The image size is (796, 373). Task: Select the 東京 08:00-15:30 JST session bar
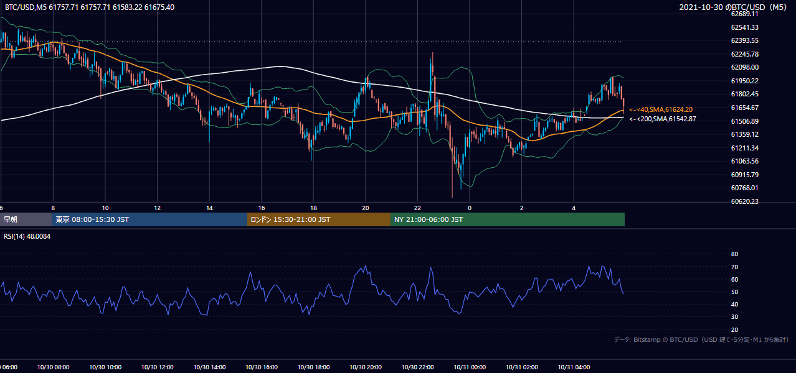pos(149,219)
